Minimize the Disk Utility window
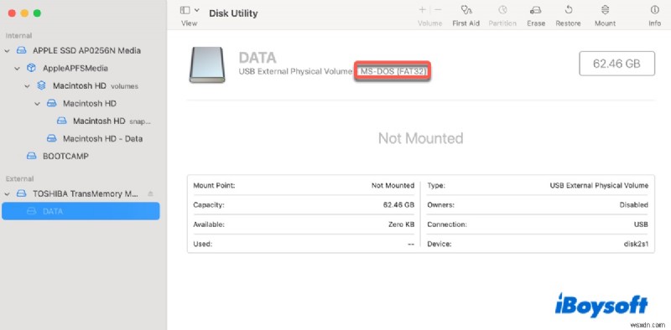Screen dimensions: 671x330 (x=24, y=13)
